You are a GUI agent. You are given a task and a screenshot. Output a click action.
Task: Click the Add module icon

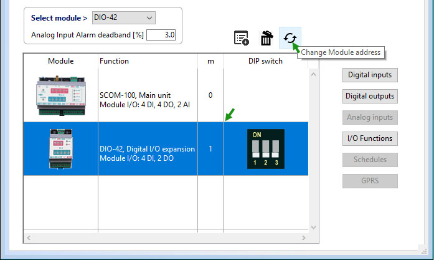click(x=242, y=38)
